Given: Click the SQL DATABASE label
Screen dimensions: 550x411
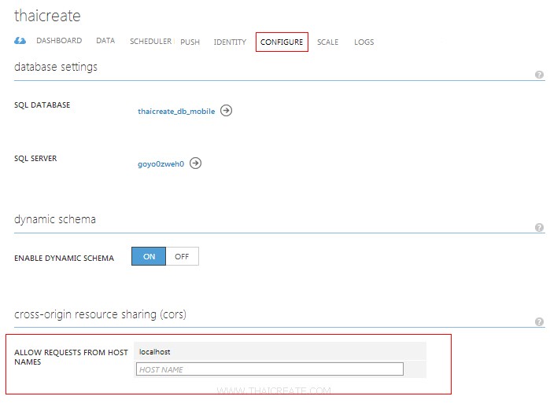Looking at the screenshot, I should click(42, 105).
